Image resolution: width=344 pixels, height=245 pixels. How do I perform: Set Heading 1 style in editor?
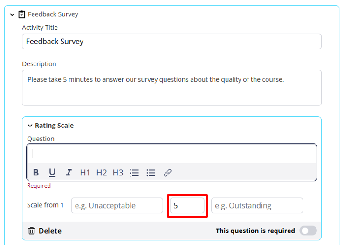[x=85, y=173]
